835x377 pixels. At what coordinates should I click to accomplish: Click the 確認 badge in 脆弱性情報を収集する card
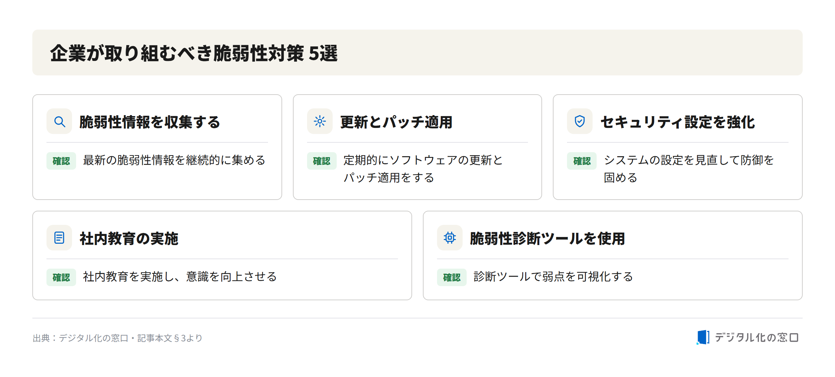(61, 161)
